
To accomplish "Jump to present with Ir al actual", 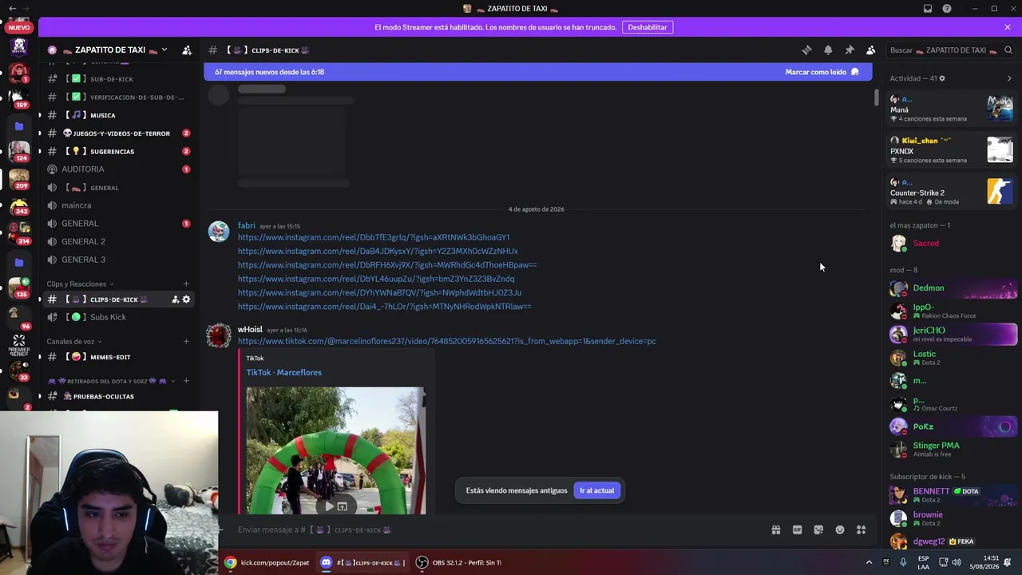I will click(x=596, y=490).
